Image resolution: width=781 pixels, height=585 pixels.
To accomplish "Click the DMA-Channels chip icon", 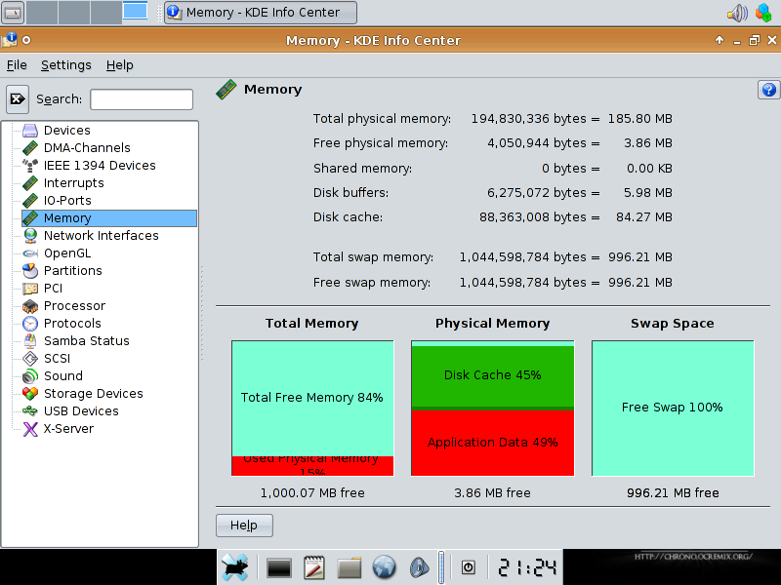I will click(x=30, y=148).
